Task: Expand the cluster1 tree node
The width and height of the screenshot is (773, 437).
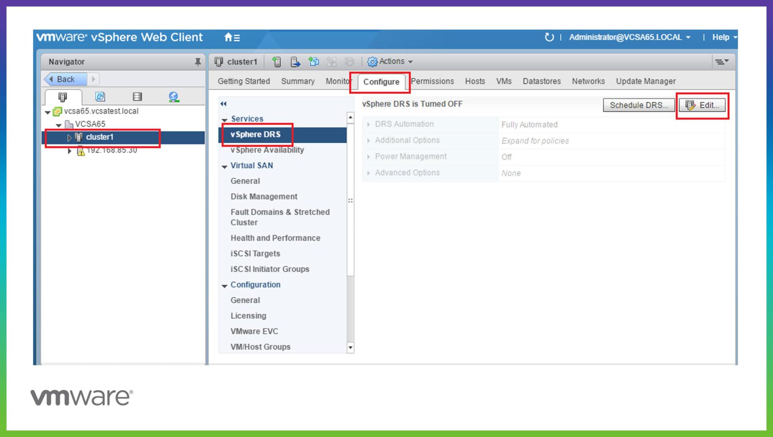Action: click(x=69, y=137)
